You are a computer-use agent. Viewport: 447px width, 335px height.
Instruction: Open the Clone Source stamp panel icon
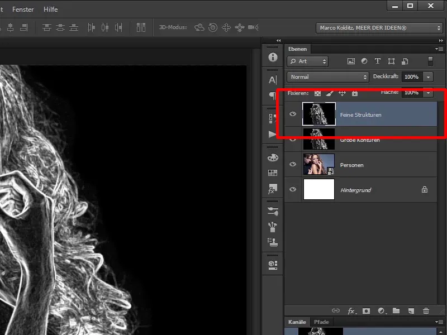point(273,242)
